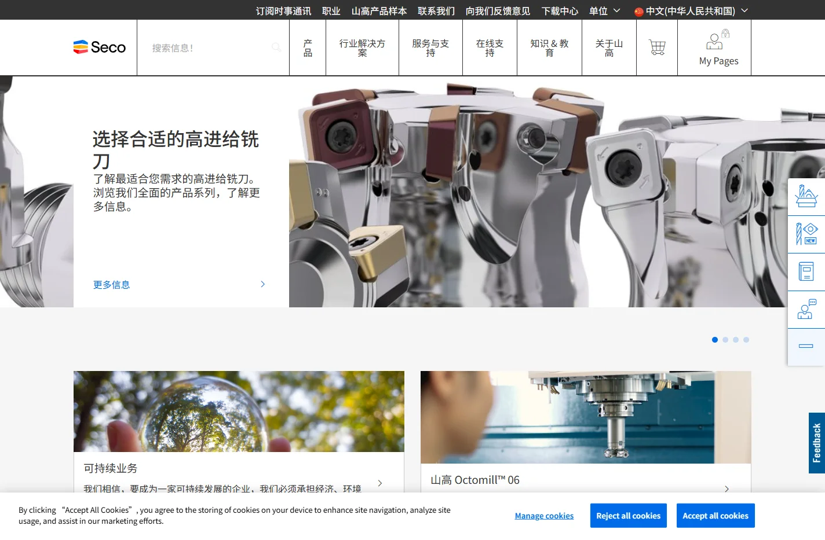This screenshot has width=825, height=540.
Task: Select the fourth carousel dot
Action: (x=746, y=340)
